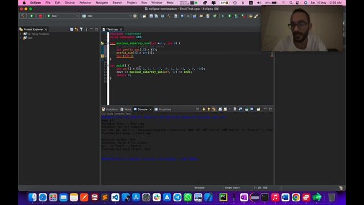Open the Window menu
Viewport: 364px width, 205px height.
157,2
